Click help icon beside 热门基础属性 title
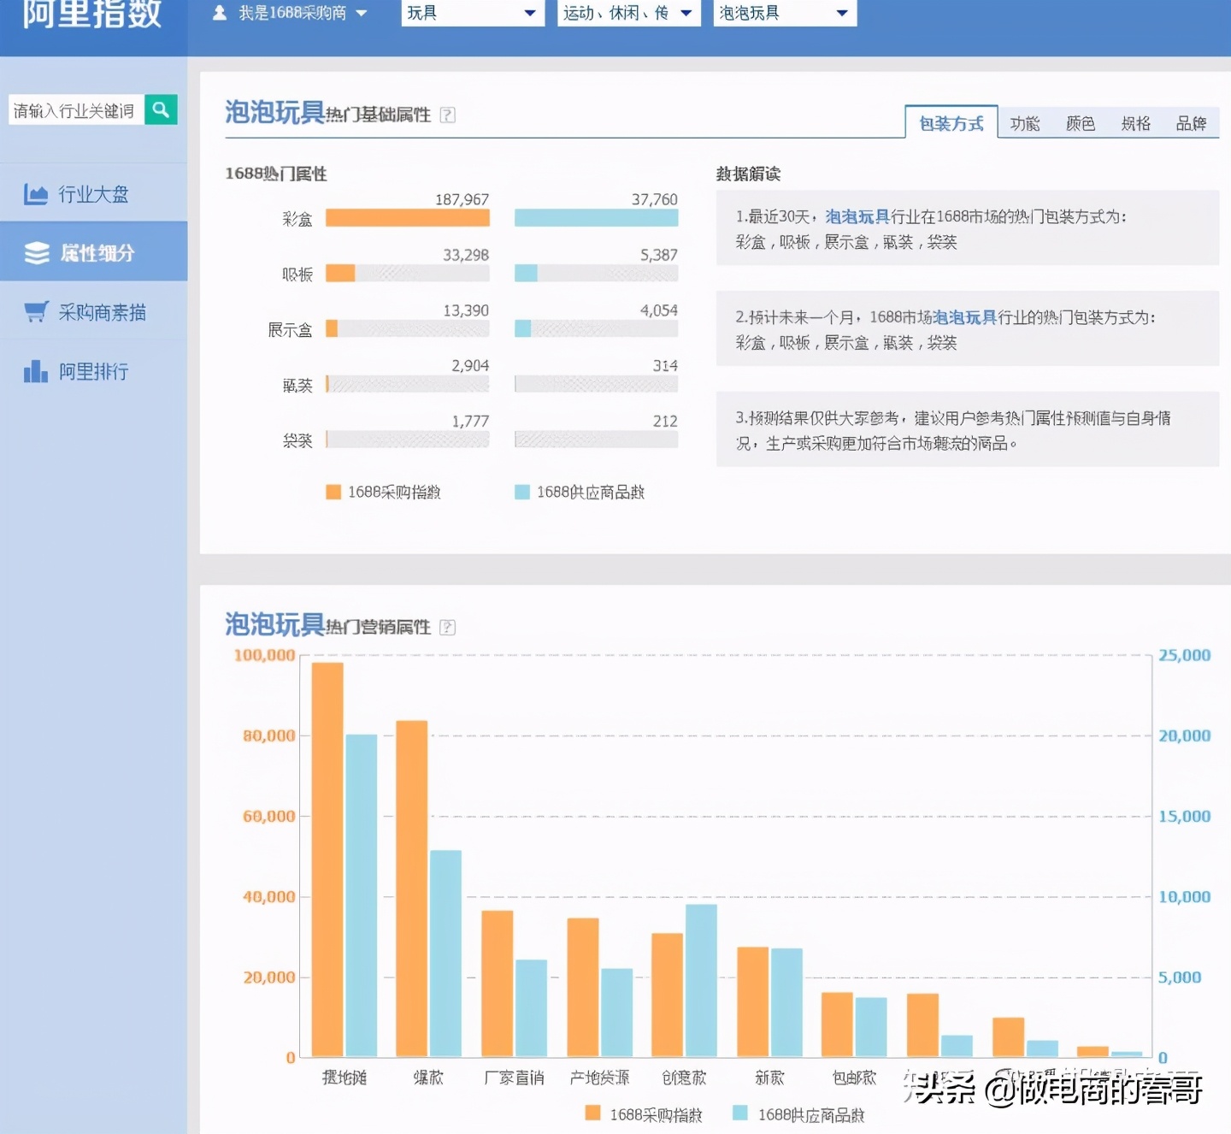1231x1134 pixels. 447,115
